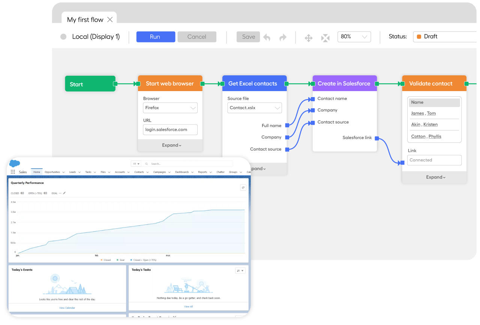Expand the Files tab chevron
The height and width of the screenshot is (325, 480).
click(109, 172)
